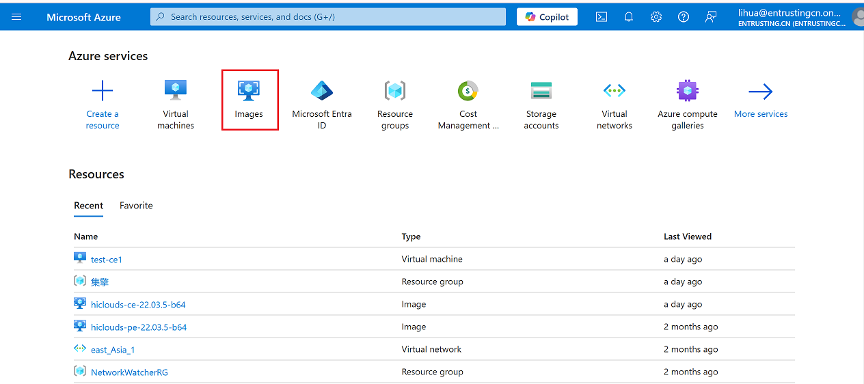The height and width of the screenshot is (384, 864).
Task: Click the Azure services heading
Action: pos(108,56)
